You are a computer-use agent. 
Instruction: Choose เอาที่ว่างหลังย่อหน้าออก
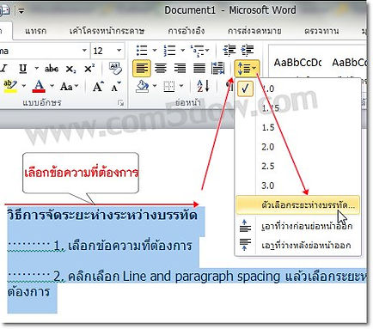click(x=298, y=246)
